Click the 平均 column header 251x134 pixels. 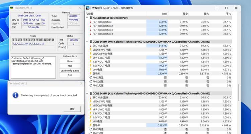pyautogui.click(x=229, y=14)
